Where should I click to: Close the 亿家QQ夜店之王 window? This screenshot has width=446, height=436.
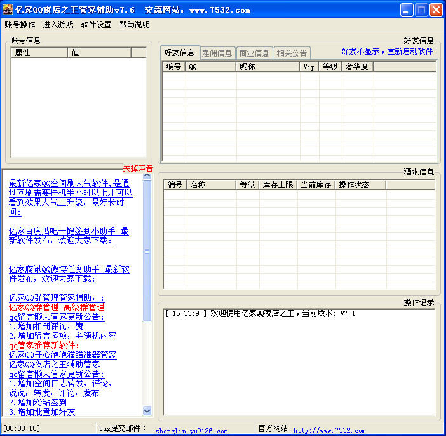(x=436, y=10)
